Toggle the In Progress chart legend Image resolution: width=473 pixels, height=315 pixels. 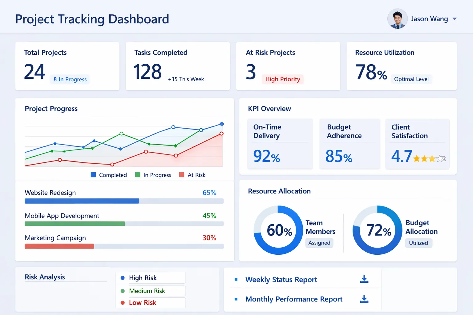click(153, 175)
